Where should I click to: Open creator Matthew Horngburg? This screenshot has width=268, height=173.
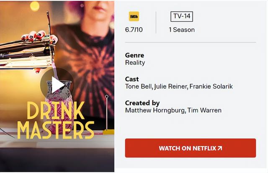[155, 110]
